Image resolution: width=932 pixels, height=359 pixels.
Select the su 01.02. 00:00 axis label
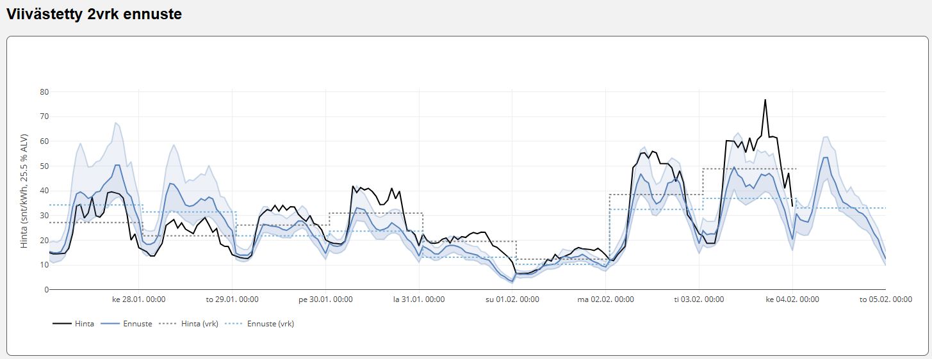(512, 299)
